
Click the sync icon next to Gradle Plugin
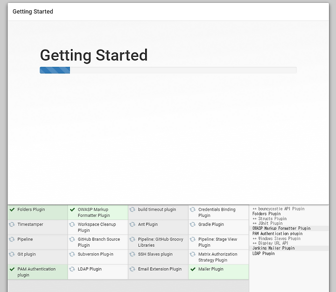coord(193,224)
